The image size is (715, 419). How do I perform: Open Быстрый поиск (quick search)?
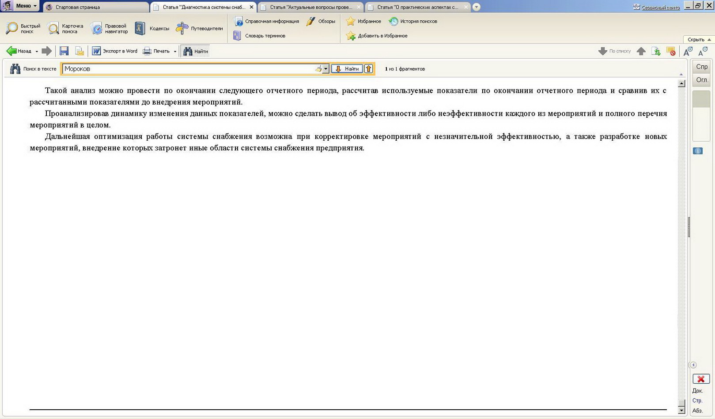coord(23,29)
